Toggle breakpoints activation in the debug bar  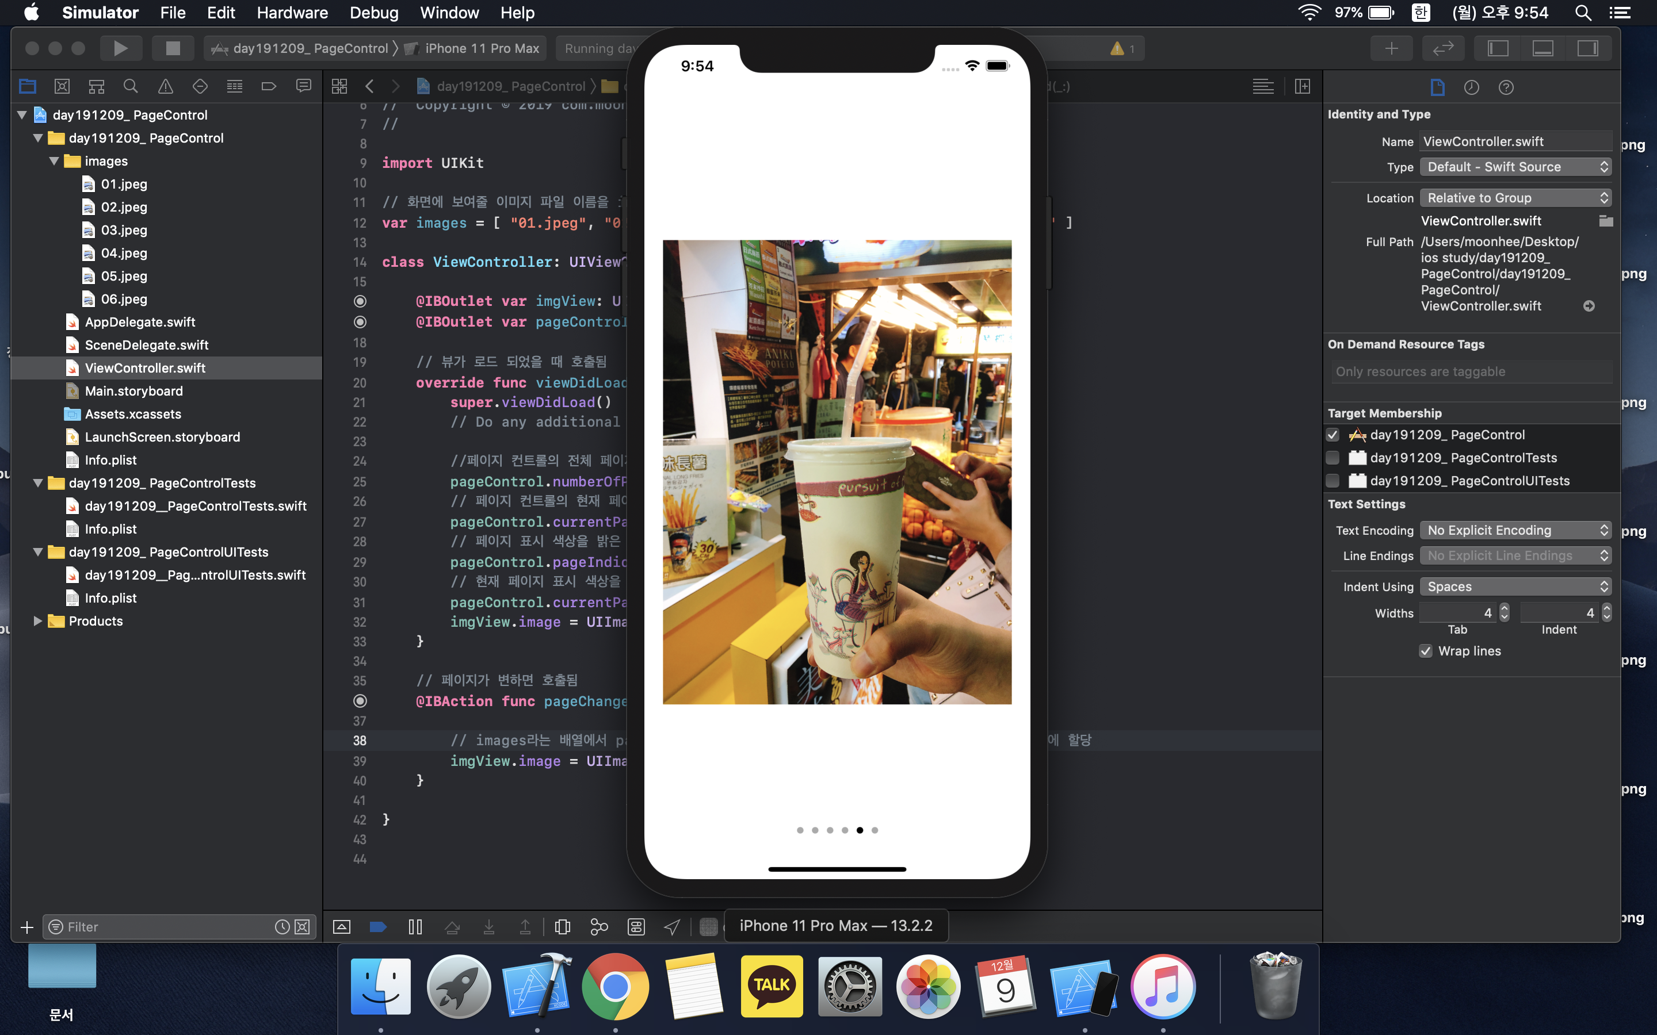coord(378,927)
